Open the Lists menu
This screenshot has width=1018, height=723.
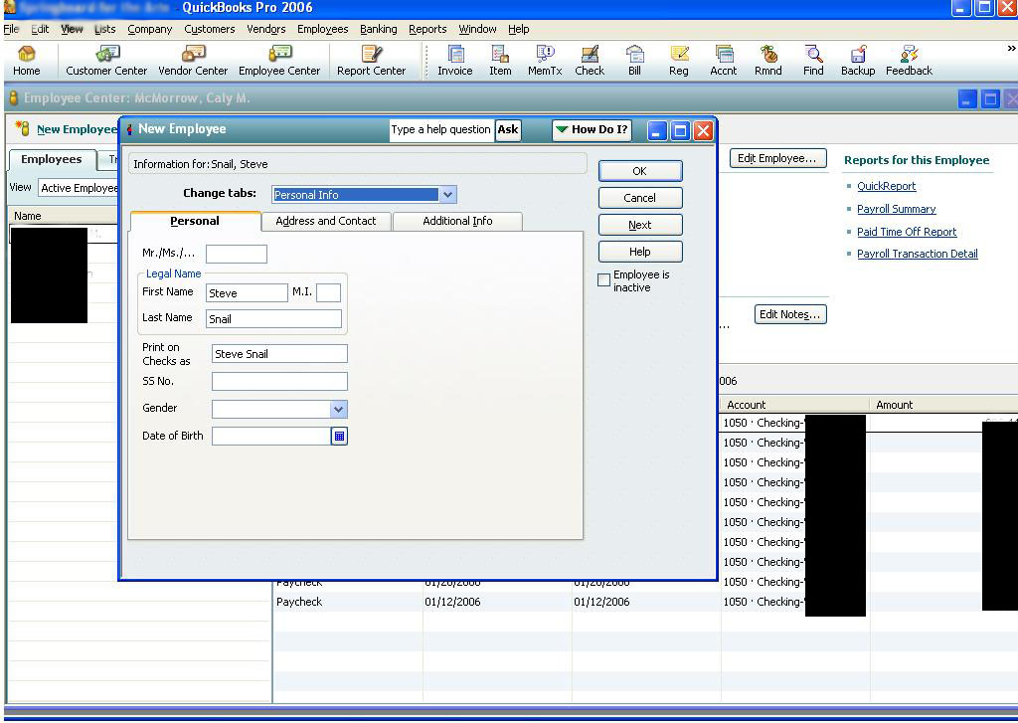coord(104,29)
